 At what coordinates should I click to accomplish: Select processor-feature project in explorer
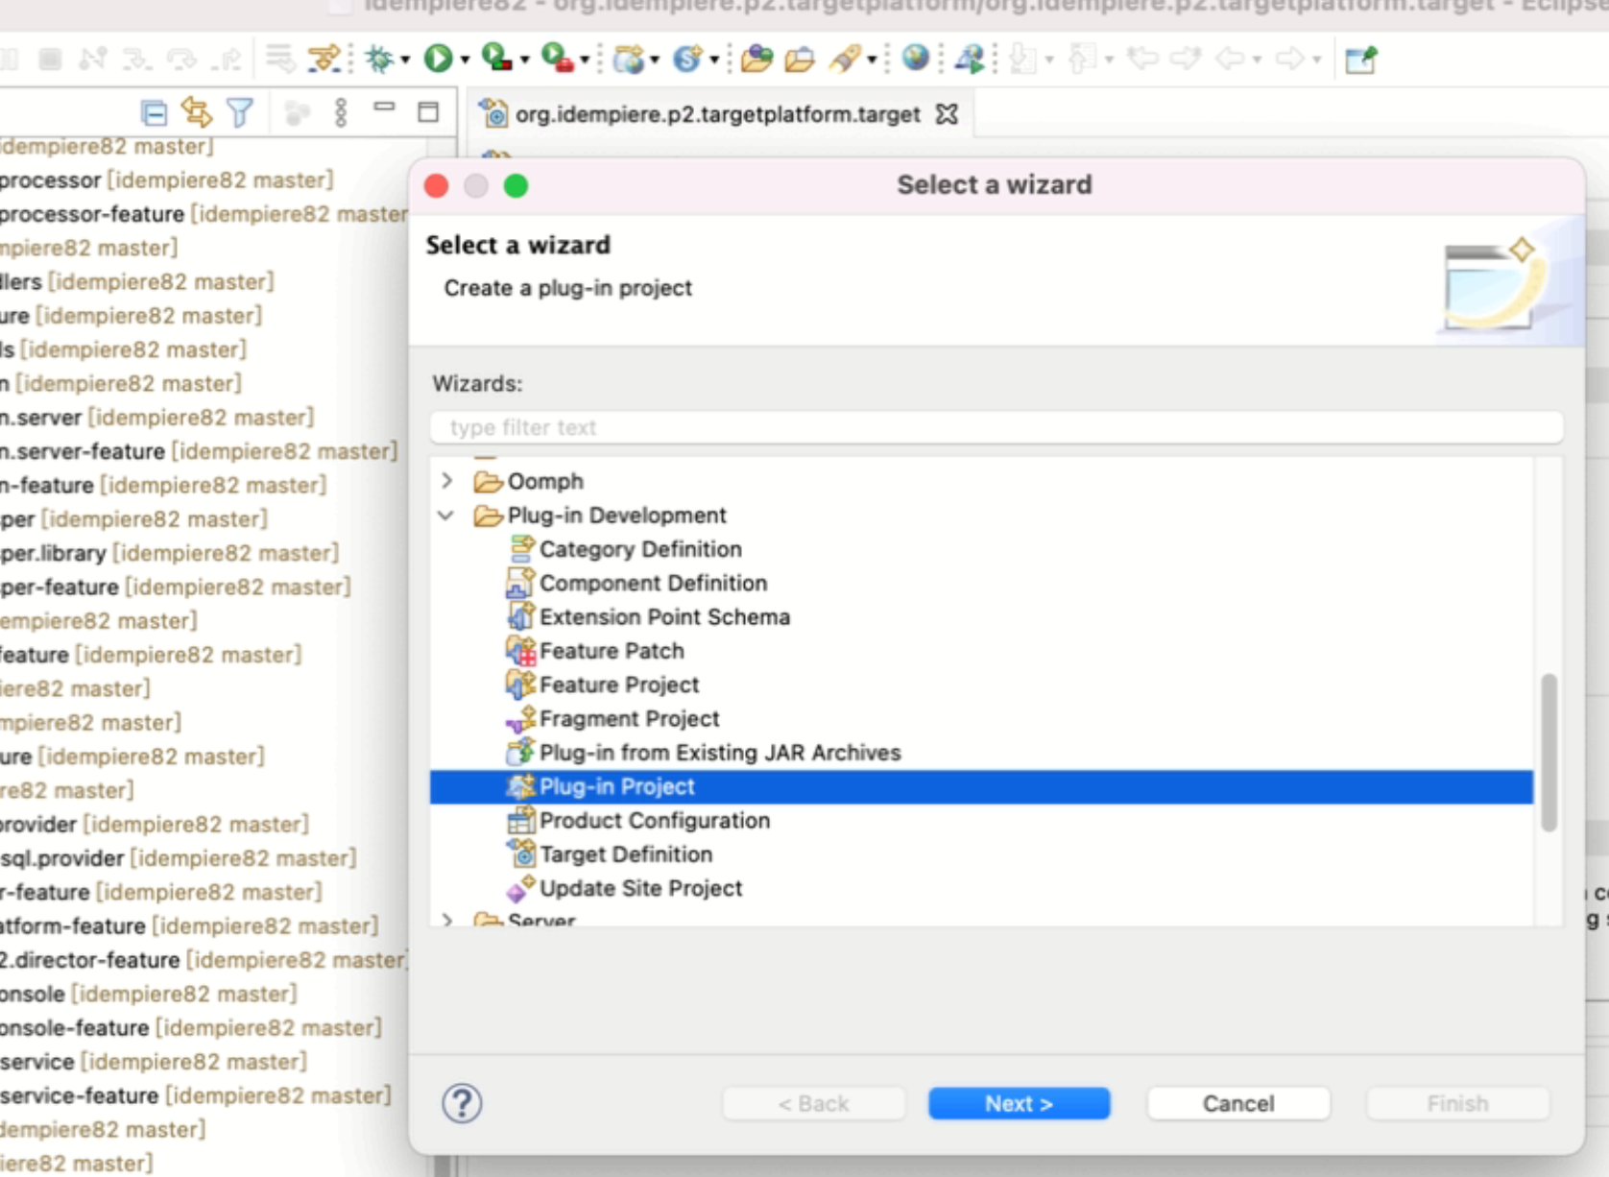point(204,214)
